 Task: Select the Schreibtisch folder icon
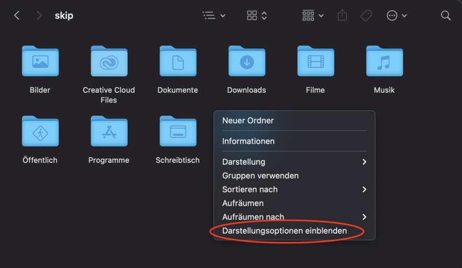click(x=178, y=131)
